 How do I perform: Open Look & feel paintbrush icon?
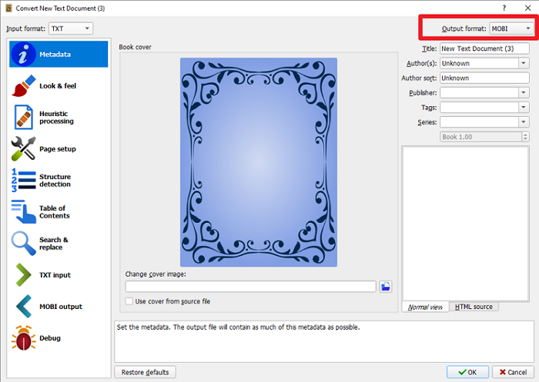[x=23, y=86]
